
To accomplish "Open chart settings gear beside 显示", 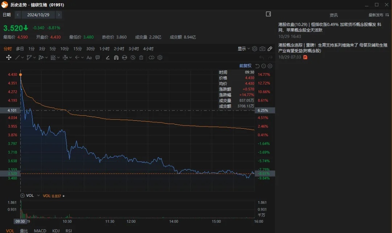I will [254, 49].
